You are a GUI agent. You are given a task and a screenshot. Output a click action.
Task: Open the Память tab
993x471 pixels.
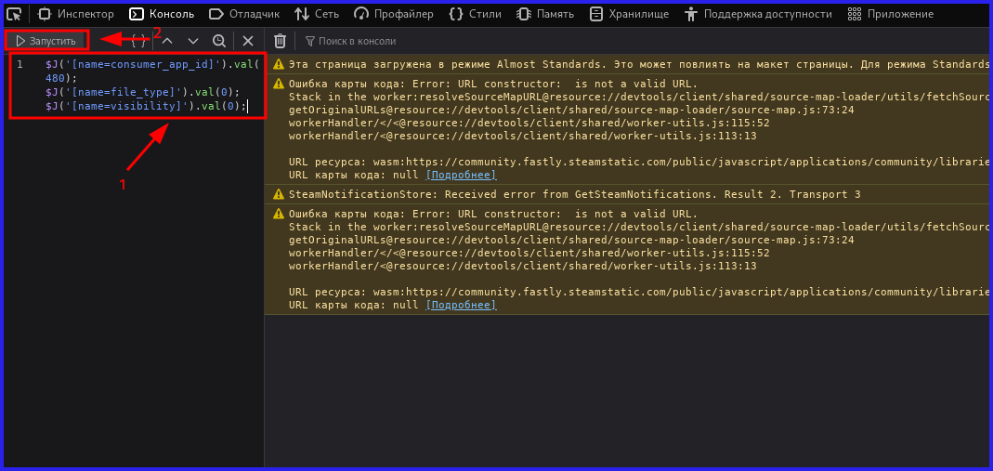coord(545,14)
